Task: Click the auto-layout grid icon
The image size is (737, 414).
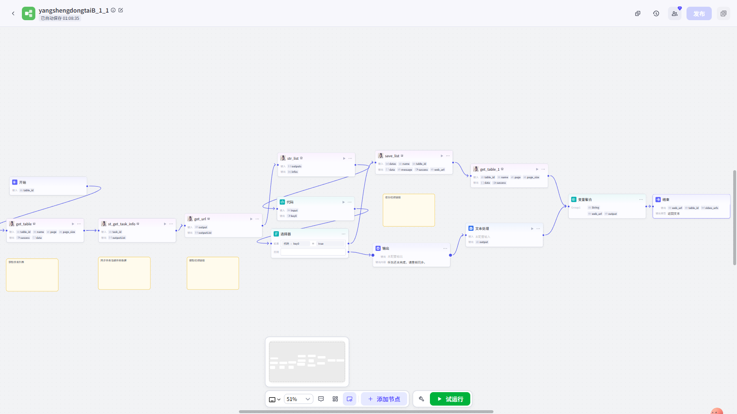Action: (x=335, y=399)
